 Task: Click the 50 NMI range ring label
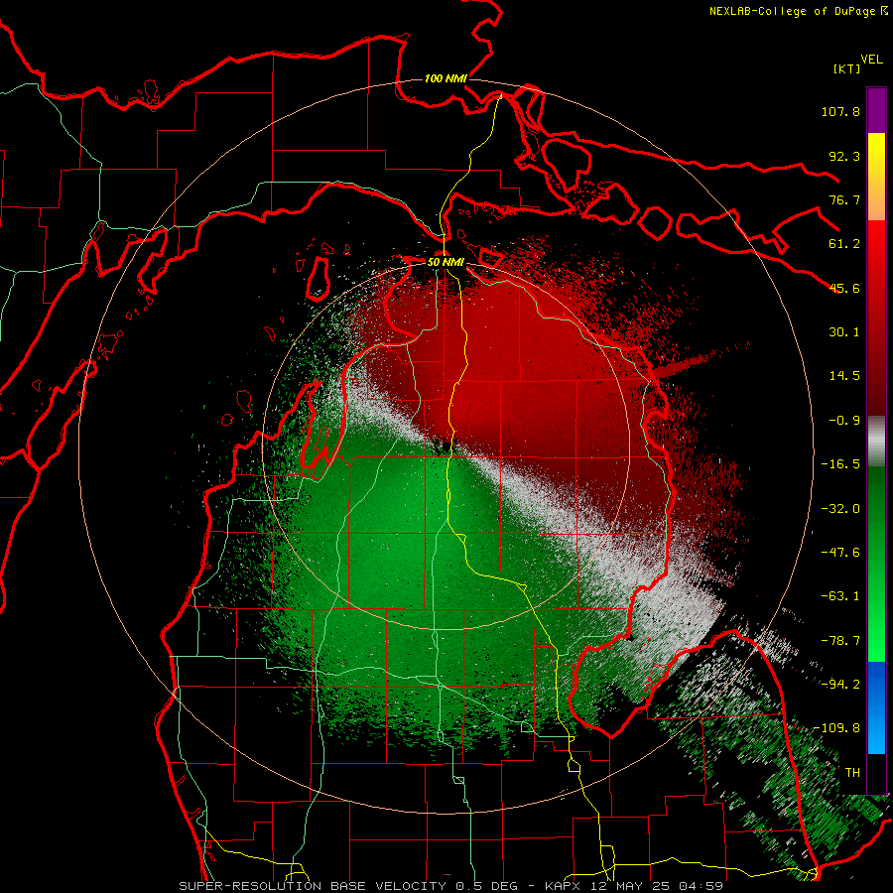pyautogui.click(x=446, y=262)
